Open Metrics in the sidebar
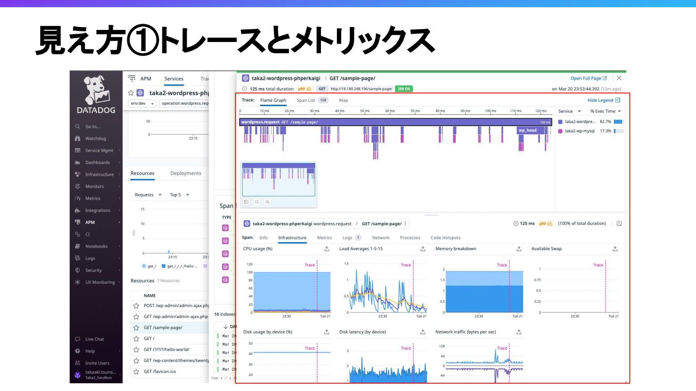Screen dimensions: 696x391 93,198
